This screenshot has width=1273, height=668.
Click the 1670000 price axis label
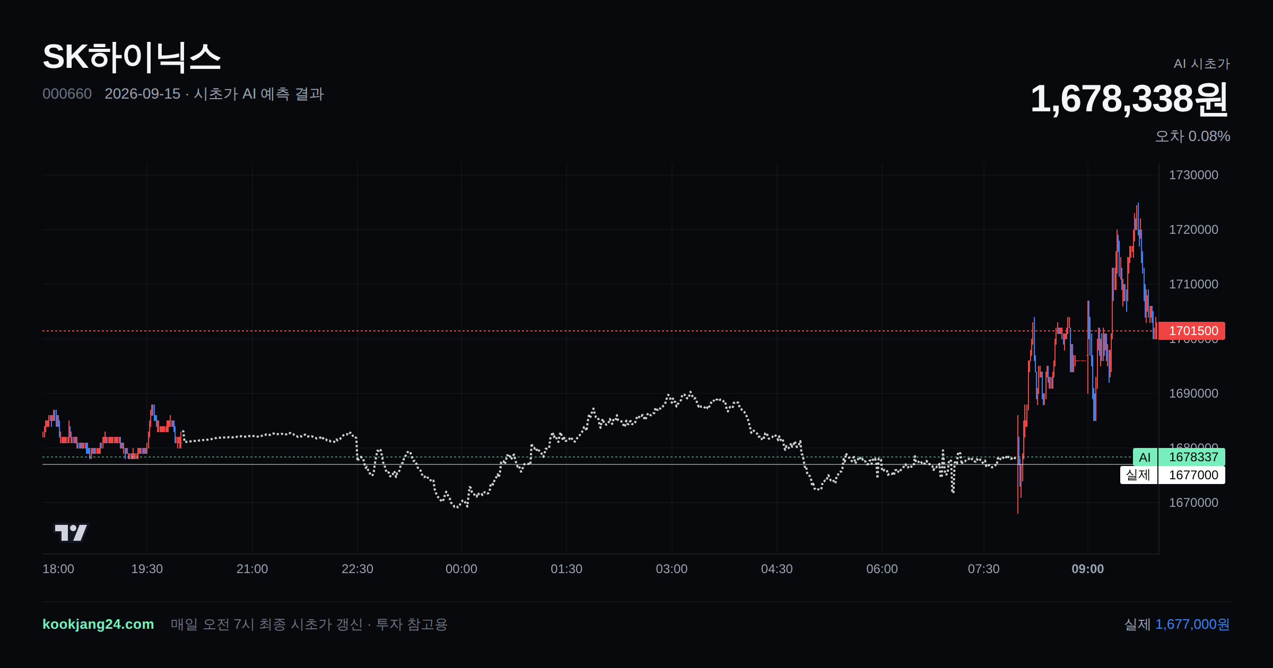(1193, 503)
